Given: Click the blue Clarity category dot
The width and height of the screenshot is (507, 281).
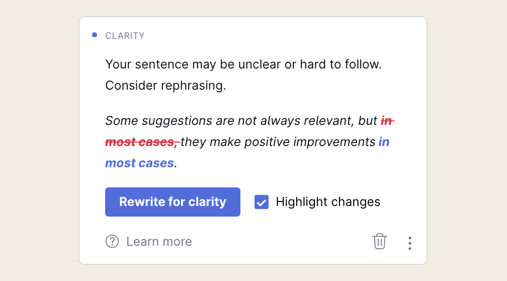Looking at the screenshot, I should (x=95, y=35).
